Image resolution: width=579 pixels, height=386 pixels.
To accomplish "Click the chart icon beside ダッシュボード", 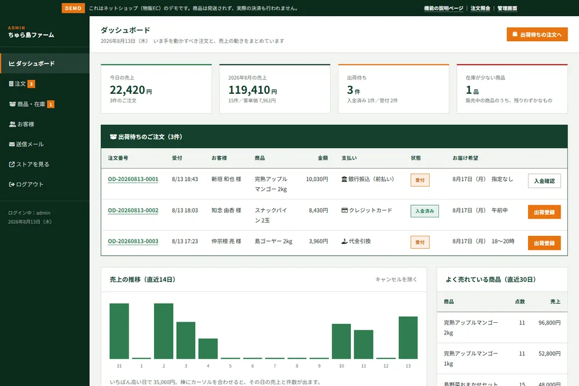I will (12, 64).
